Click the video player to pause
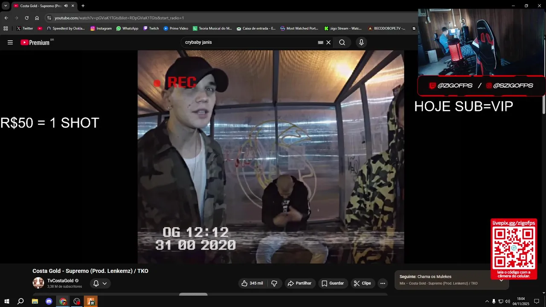The image size is (546, 307). tap(270, 157)
